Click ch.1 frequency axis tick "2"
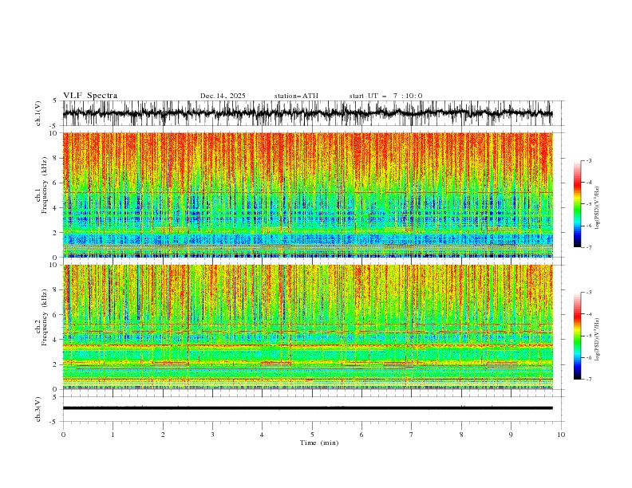 pyautogui.click(x=56, y=233)
